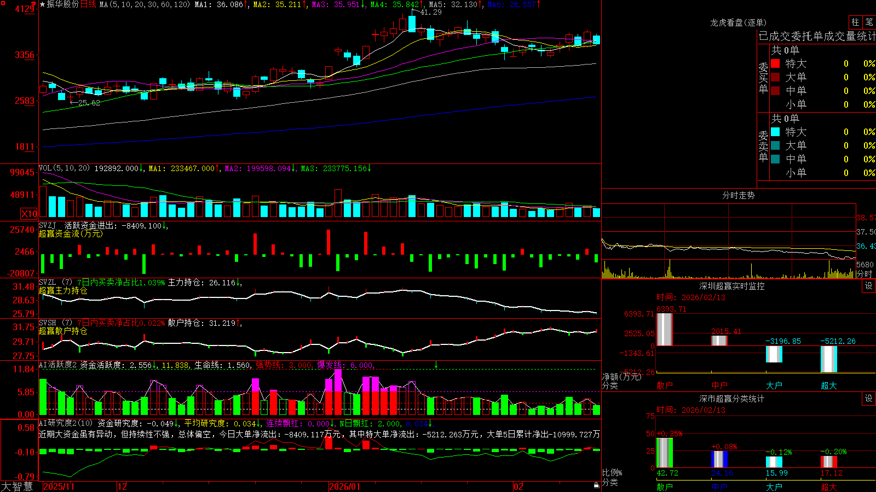The height and width of the screenshot is (492, 876).
Task: Click the 委卖单 section label
Action: click(763, 147)
